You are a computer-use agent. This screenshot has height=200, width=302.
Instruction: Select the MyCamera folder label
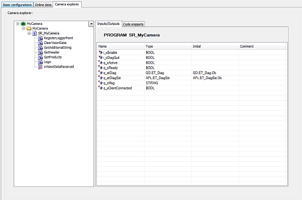click(x=40, y=29)
